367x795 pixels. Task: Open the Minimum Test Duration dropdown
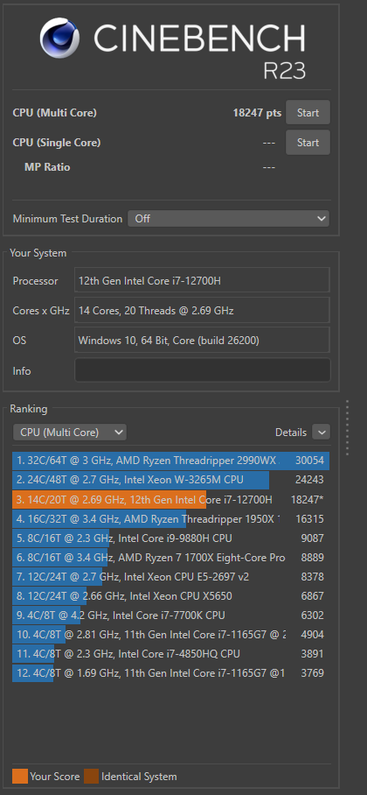click(x=228, y=219)
